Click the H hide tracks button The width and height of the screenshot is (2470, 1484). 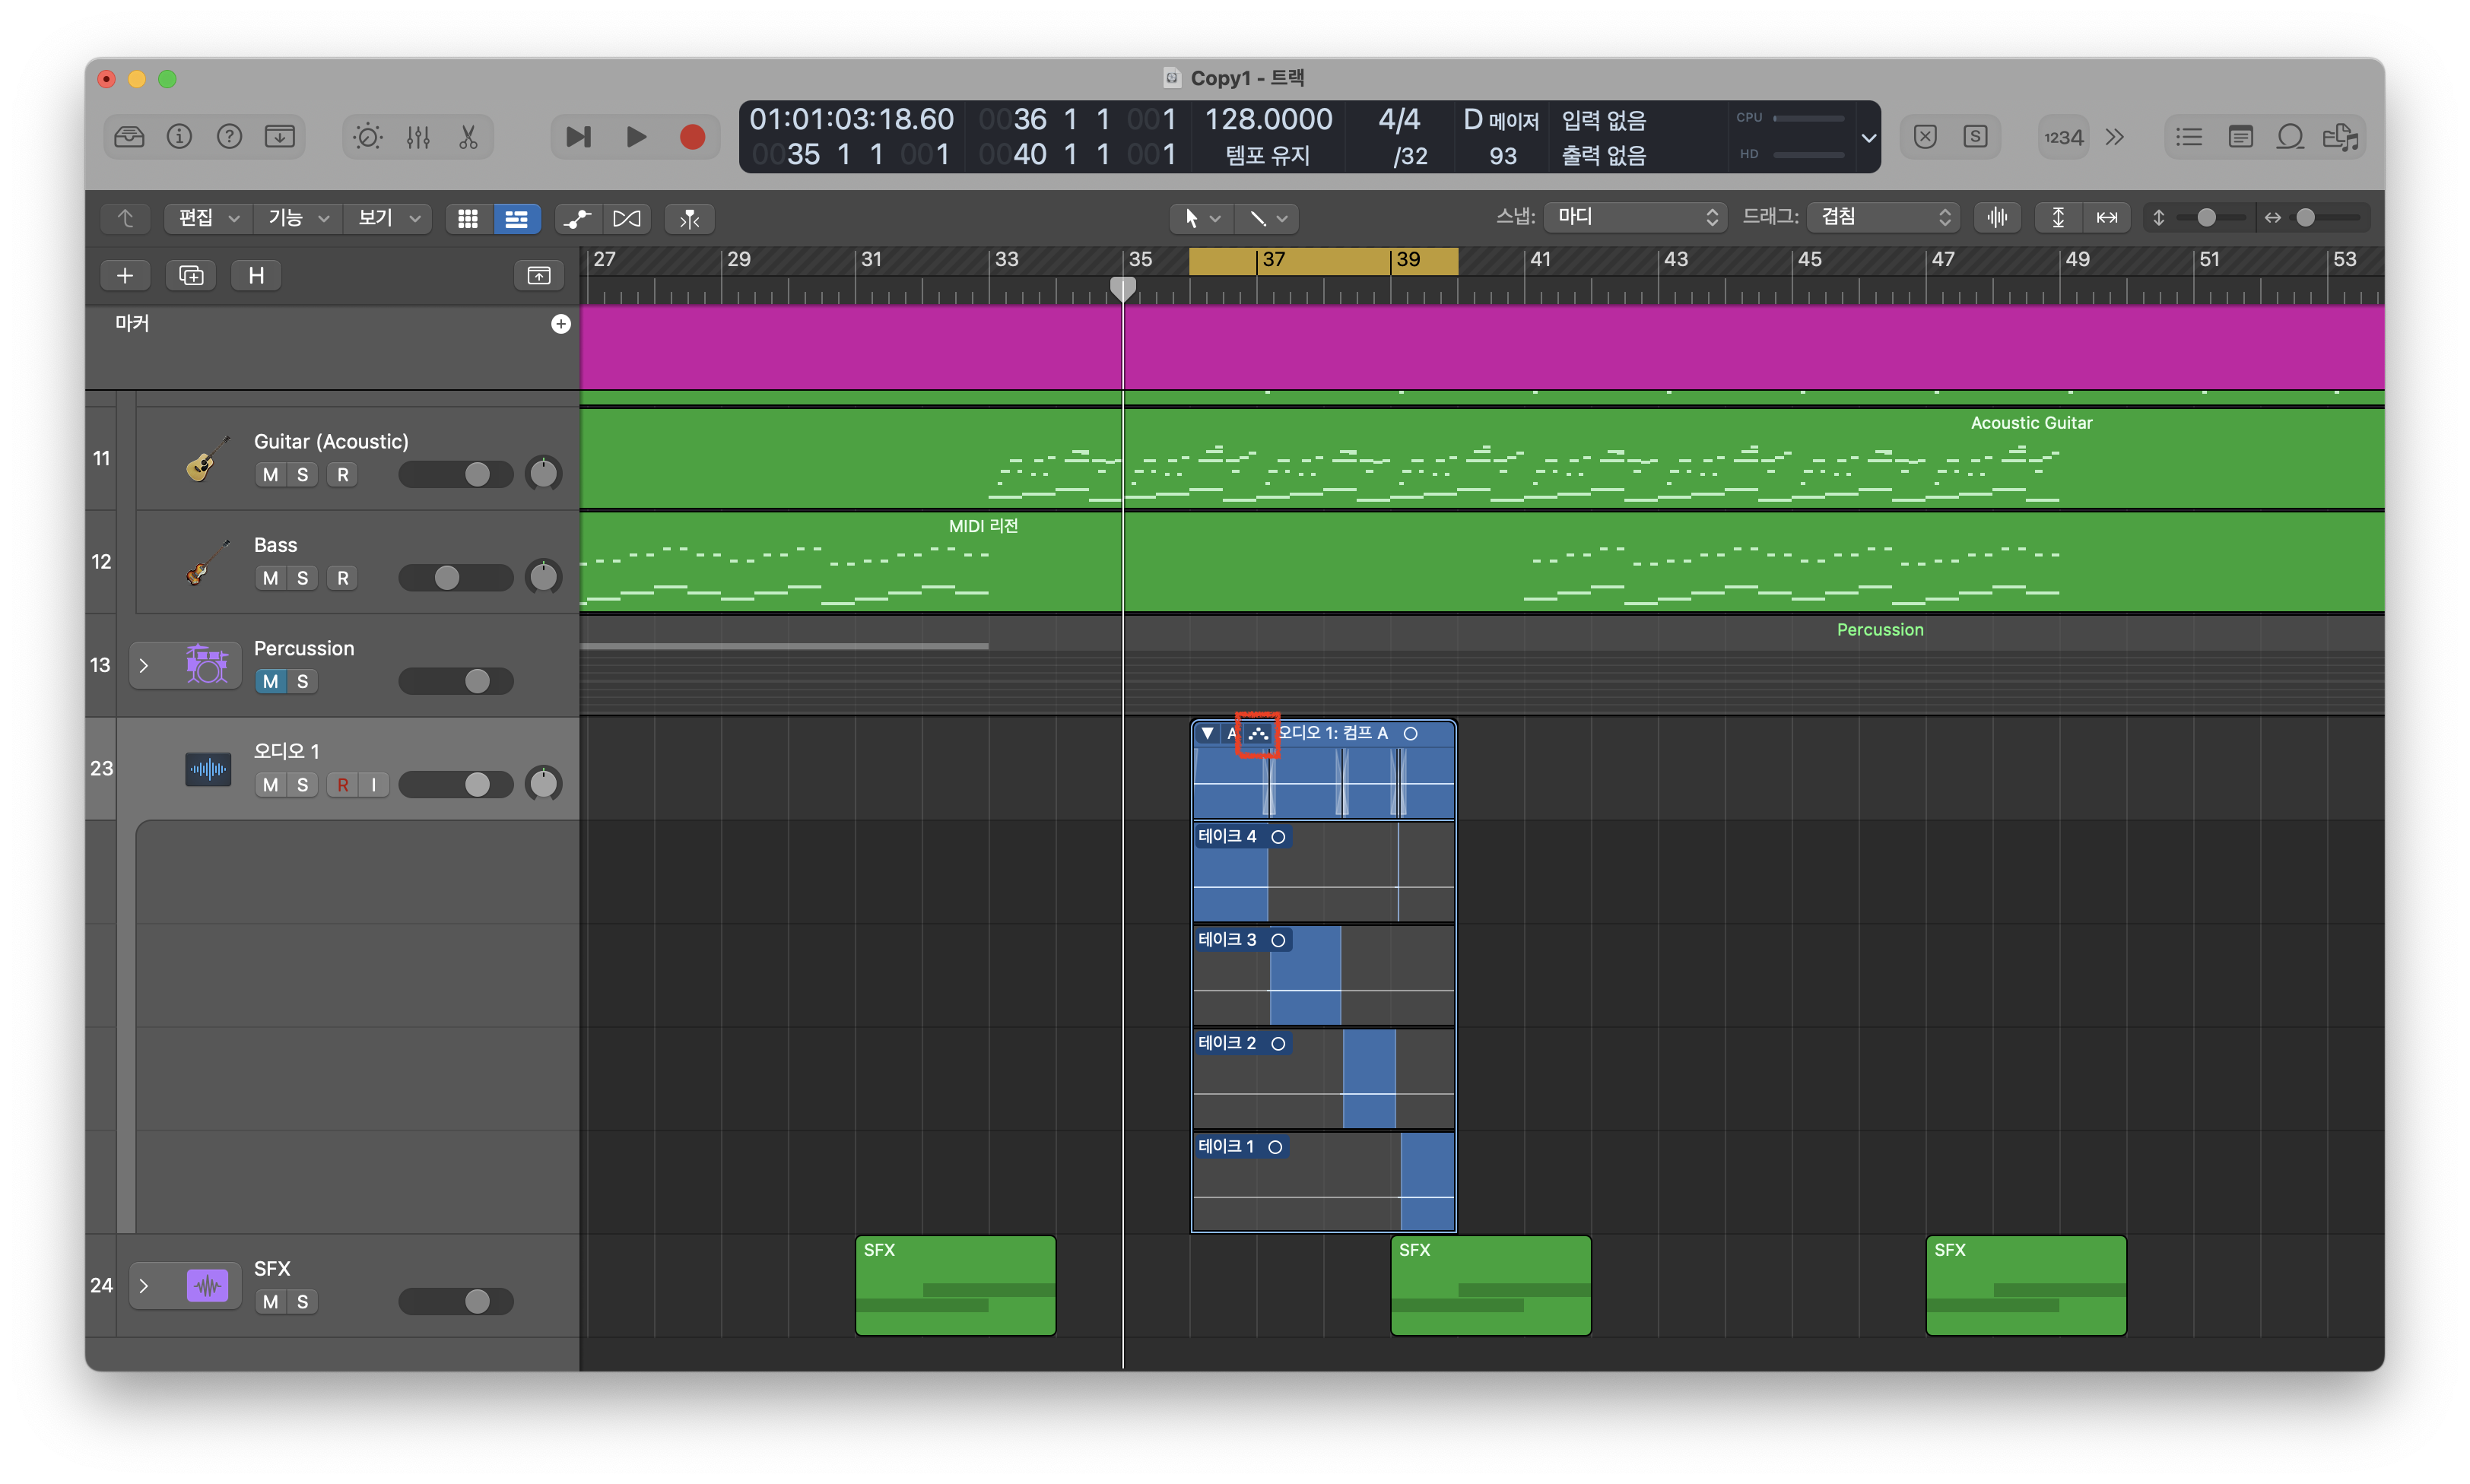256,275
